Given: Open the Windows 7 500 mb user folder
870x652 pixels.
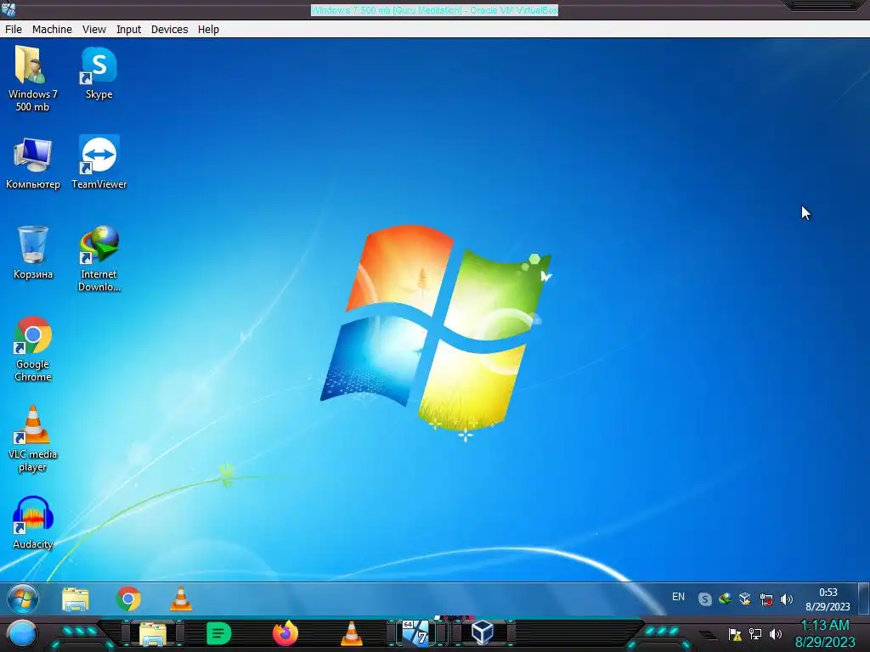Looking at the screenshot, I should [32, 79].
